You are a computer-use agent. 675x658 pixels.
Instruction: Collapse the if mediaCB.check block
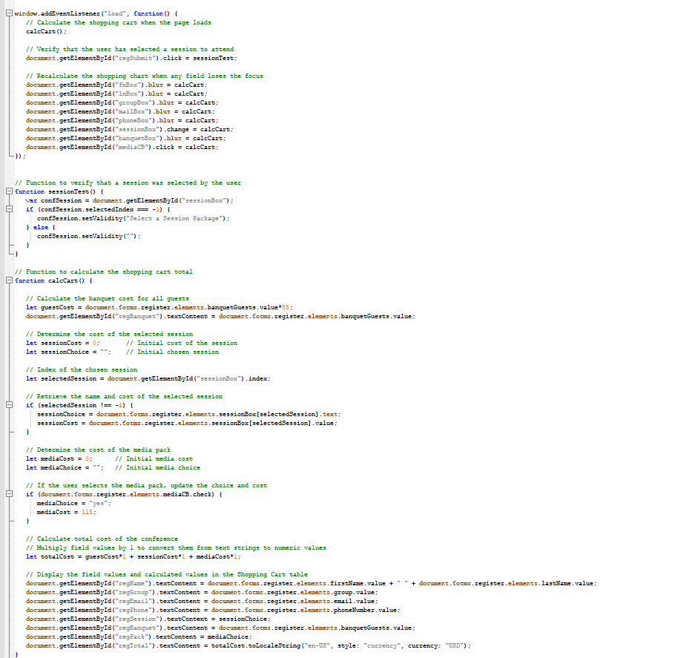[9, 494]
